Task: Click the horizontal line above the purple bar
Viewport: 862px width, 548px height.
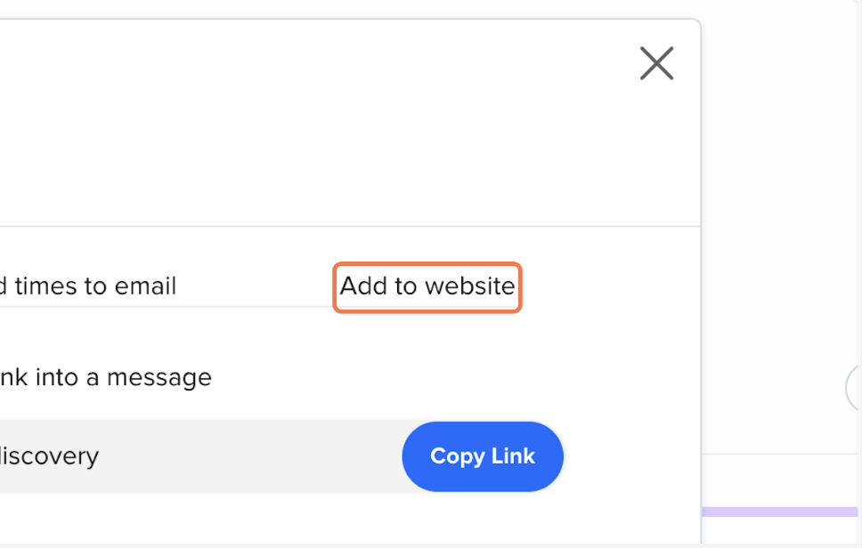Action: (x=779, y=454)
